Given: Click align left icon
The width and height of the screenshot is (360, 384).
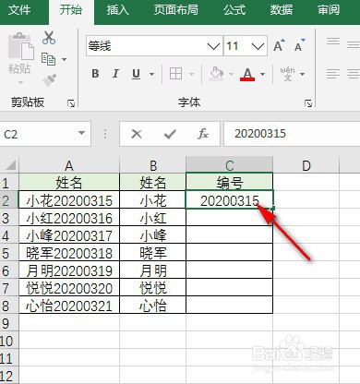Looking at the screenshot, I should pos(333,74).
